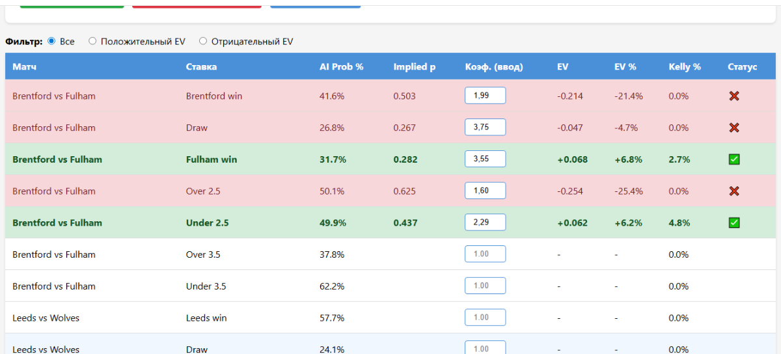This screenshot has height=354, width=781.
Task: Select the "Все" filter radio button
Action: [x=52, y=41]
